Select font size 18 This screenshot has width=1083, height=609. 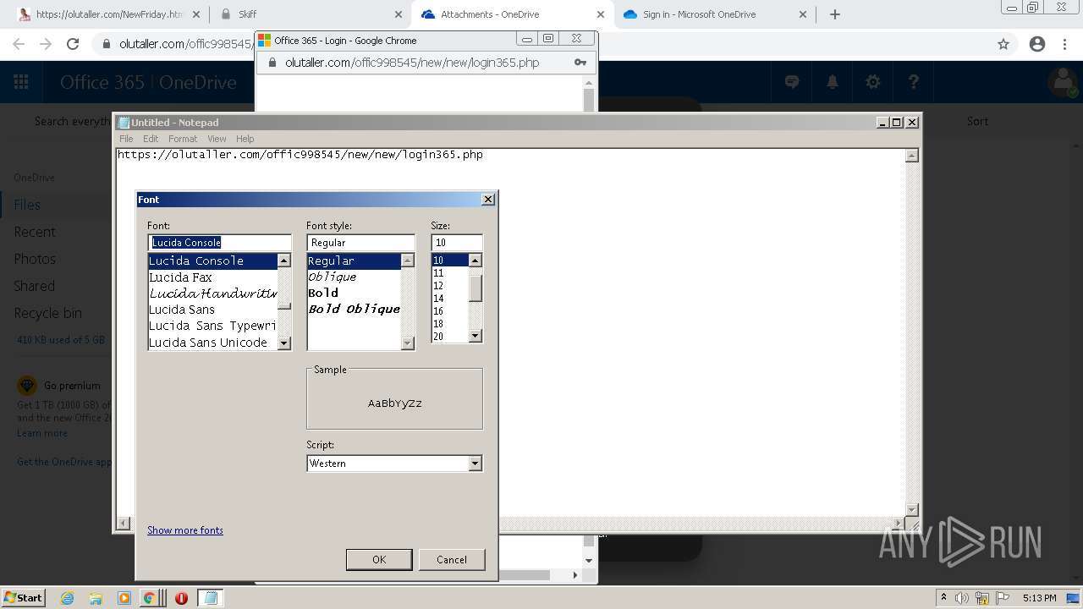coord(449,324)
